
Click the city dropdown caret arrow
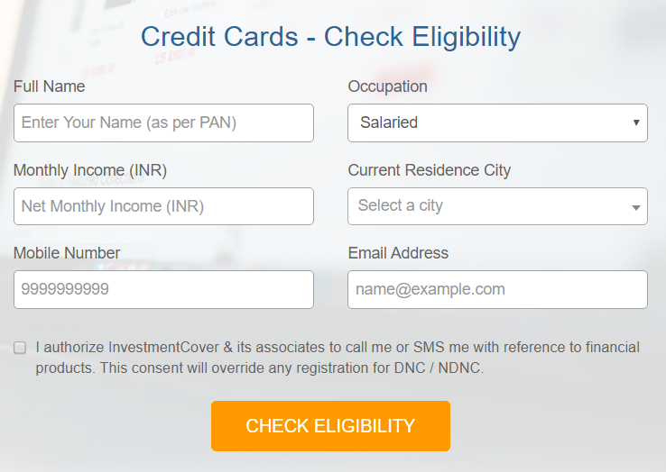(x=636, y=208)
